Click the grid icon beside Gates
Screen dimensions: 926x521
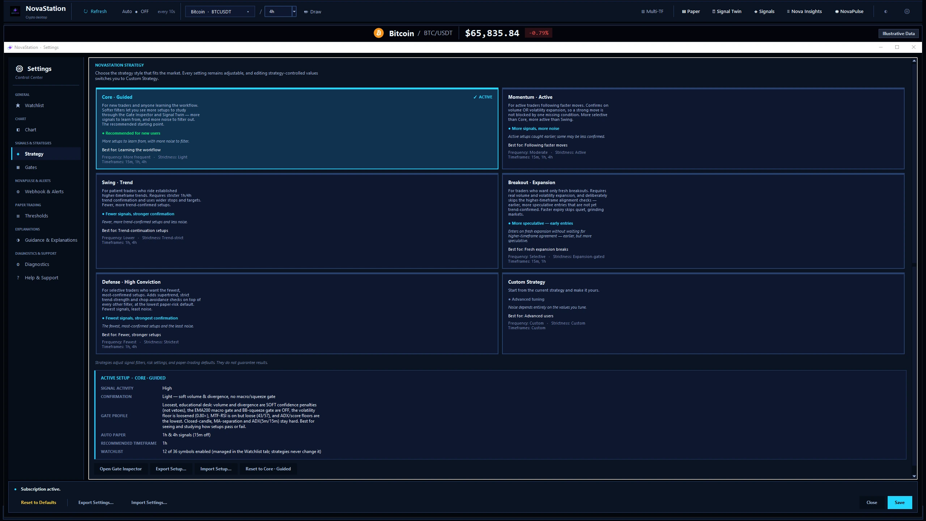point(18,167)
